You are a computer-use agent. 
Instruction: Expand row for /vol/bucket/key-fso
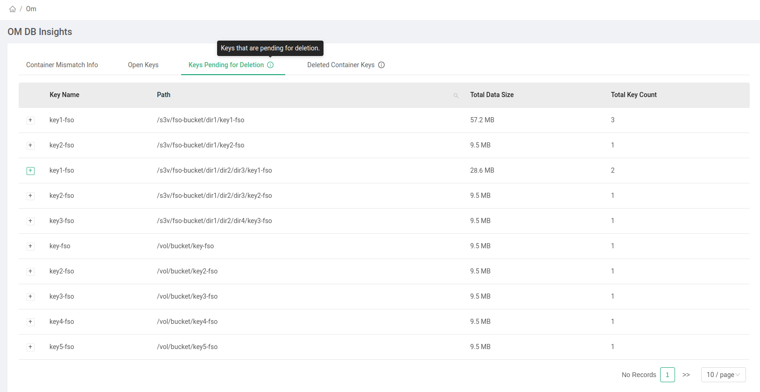click(x=30, y=246)
